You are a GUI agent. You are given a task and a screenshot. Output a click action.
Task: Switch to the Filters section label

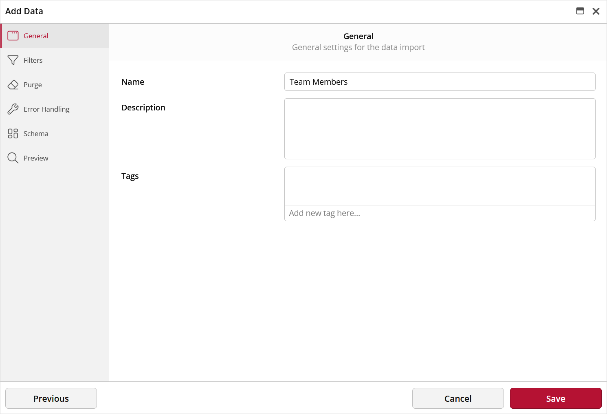pos(33,60)
